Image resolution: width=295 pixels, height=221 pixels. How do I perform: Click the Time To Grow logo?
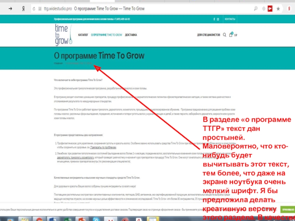63,35
